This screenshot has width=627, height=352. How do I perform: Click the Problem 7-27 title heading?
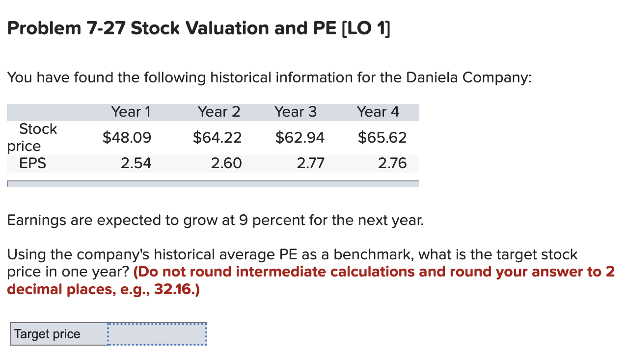(x=198, y=28)
